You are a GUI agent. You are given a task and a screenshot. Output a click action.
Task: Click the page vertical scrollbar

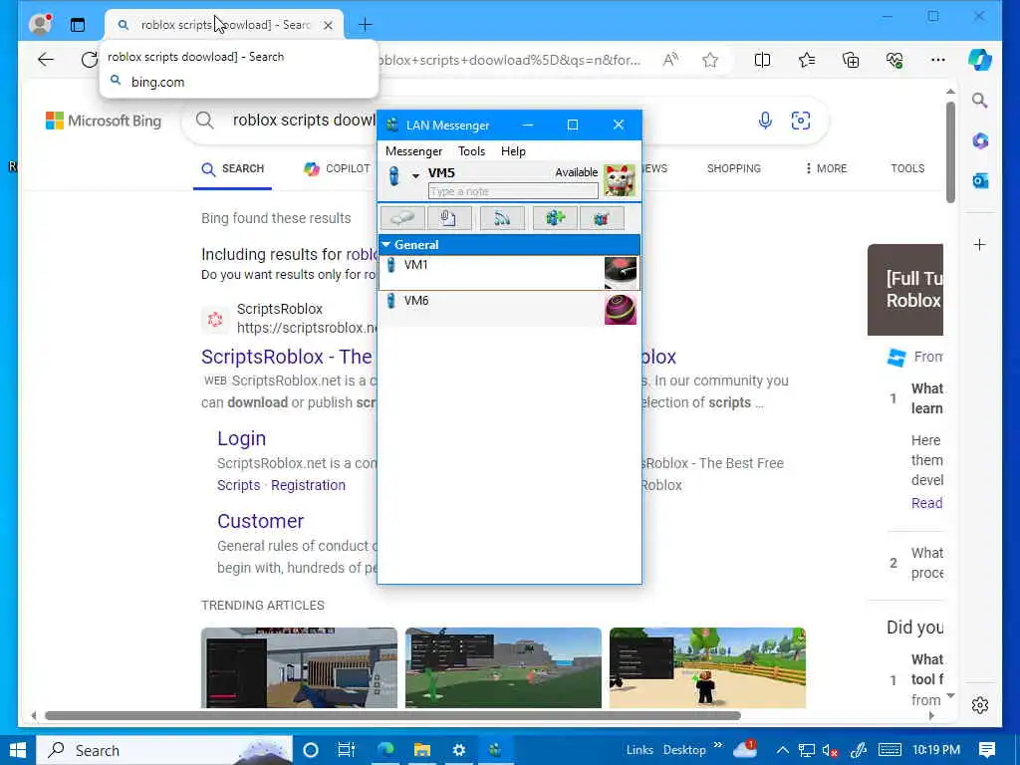pyautogui.click(x=950, y=151)
